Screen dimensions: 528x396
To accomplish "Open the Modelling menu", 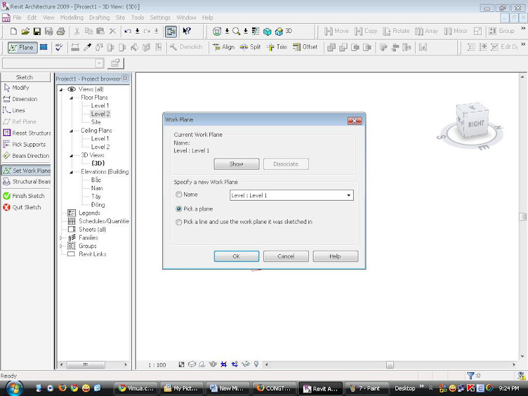I will pyautogui.click(x=72, y=18).
